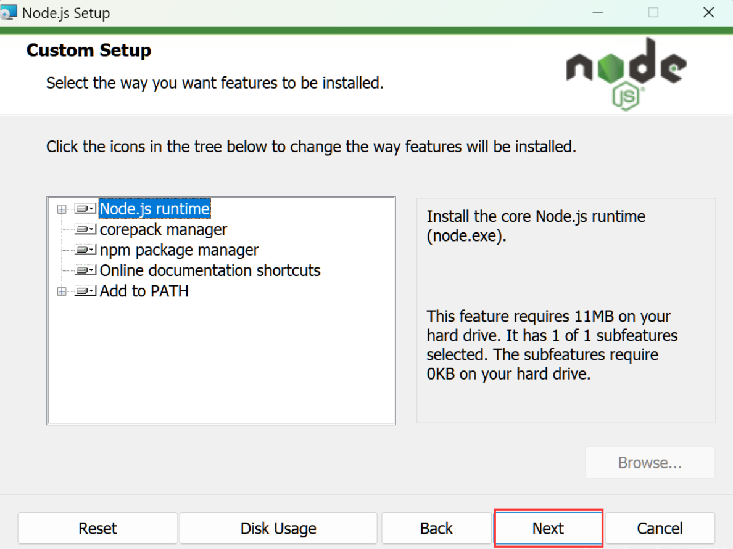Screen dimensions: 733x549
Task: Select the Node.js runtime feature
Action: coord(155,209)
